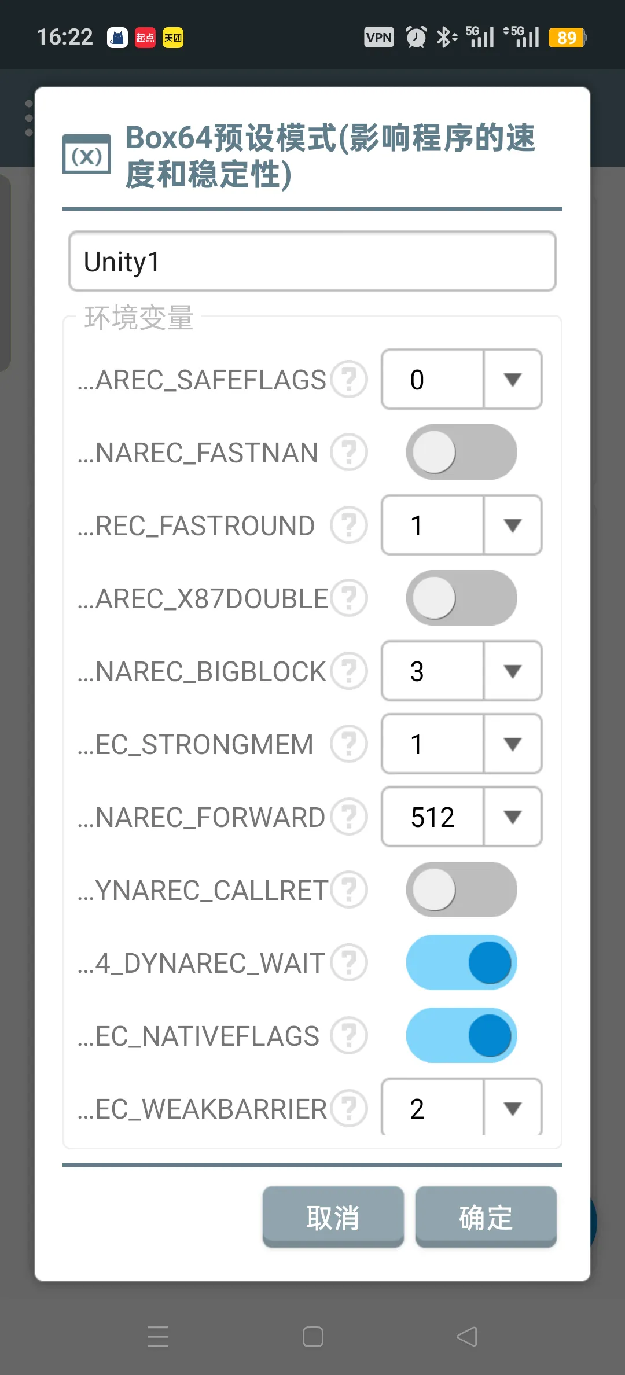Tap help icon beside NAREC_FASTNAN

pos(349,453)
